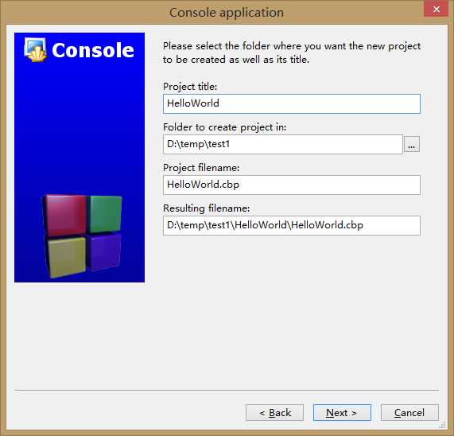
Task: Close the Console application dialog
Action: coord(436,10)
